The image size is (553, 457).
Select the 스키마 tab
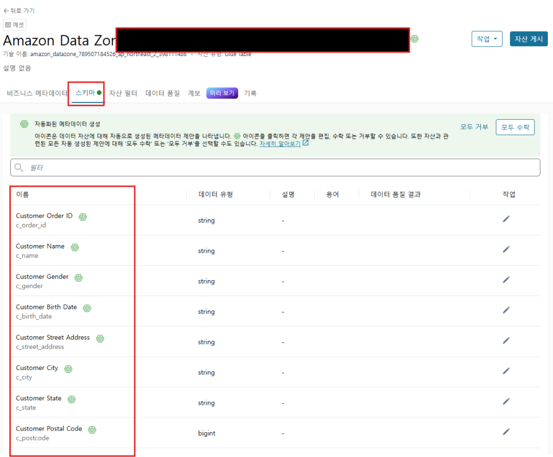[88, 93]
